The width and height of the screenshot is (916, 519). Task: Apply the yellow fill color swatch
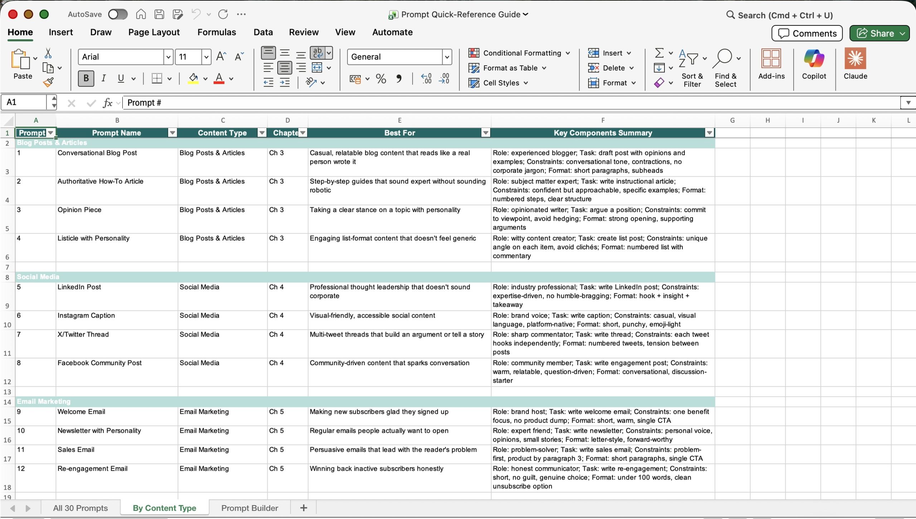[x=193, y=79]
